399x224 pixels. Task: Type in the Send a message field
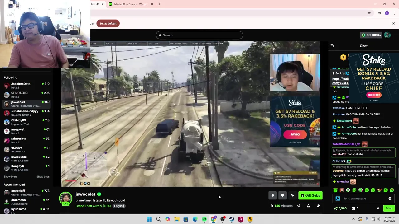pyautogui.click(x=364, y=198)
